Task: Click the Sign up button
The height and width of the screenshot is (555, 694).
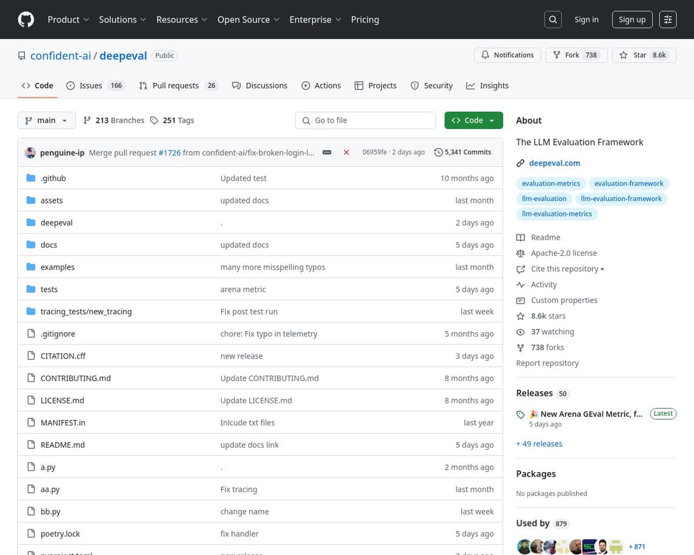Action: [632, 19]
